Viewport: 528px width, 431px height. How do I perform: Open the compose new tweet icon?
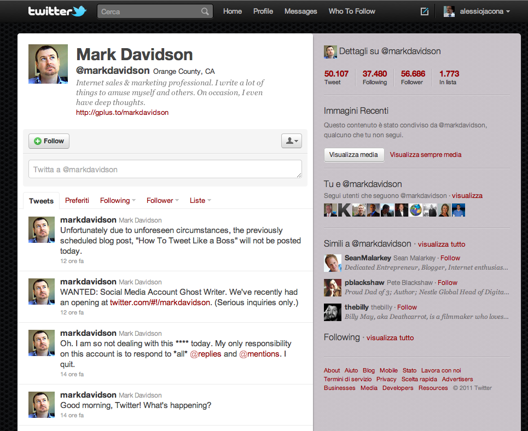[424, 11]
